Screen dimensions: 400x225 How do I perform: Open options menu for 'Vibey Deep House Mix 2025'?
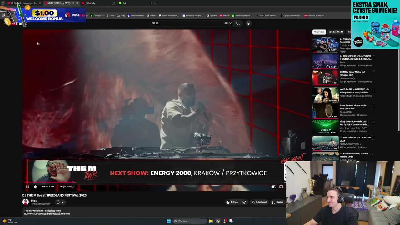374,122
